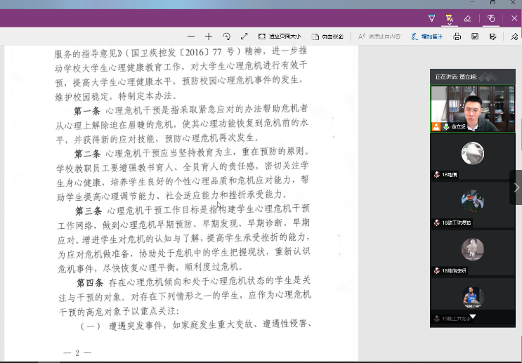Click the Add notes button
Viewport: 522px width, 363px height.
427,36
